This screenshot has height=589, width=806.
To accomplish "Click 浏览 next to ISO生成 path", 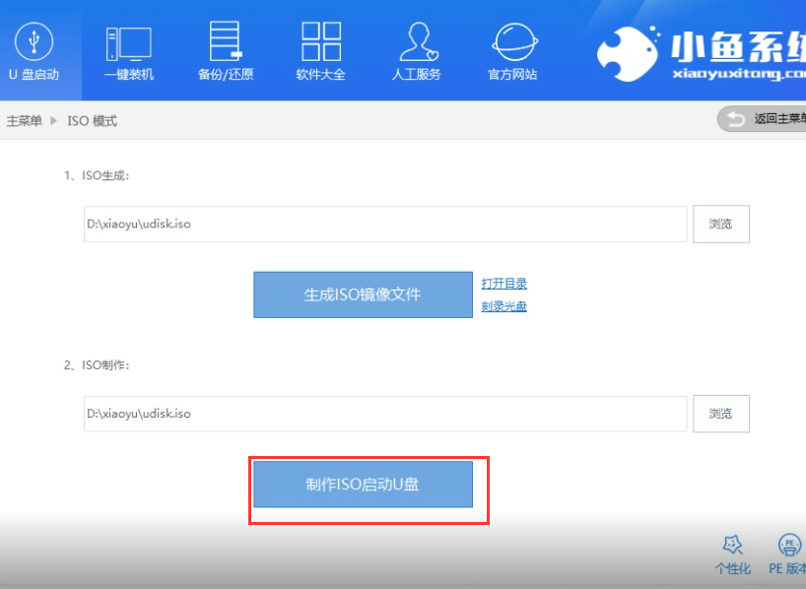I will pyautogui.click(x=720, y=224).
